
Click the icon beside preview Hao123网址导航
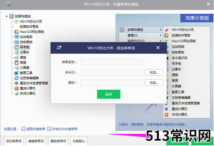[x=166, y=41]
